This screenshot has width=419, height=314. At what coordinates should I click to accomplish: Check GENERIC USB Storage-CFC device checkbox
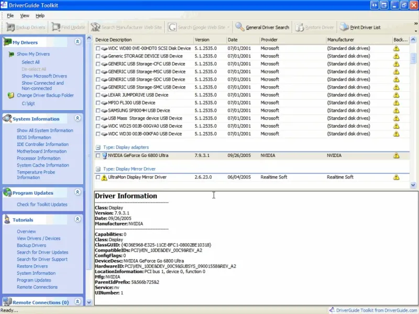point(98,64)
